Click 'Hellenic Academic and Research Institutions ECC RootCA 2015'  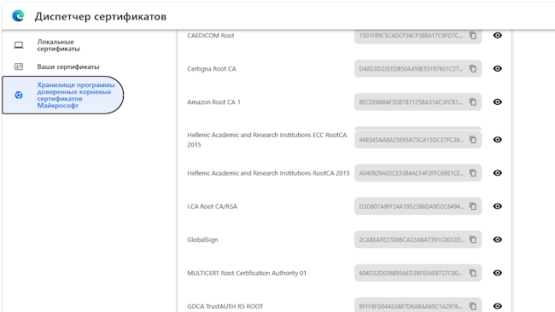pyautogui.click(x=267, y=140)
